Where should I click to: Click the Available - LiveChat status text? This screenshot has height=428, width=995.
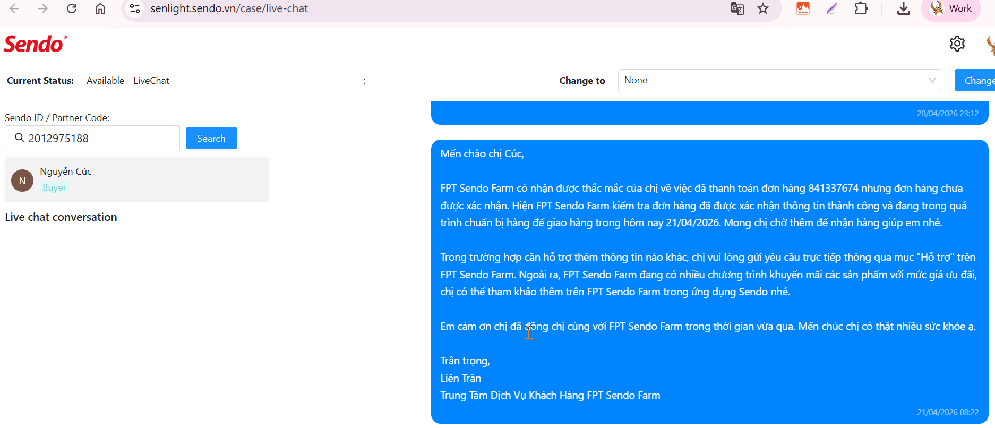128,81
